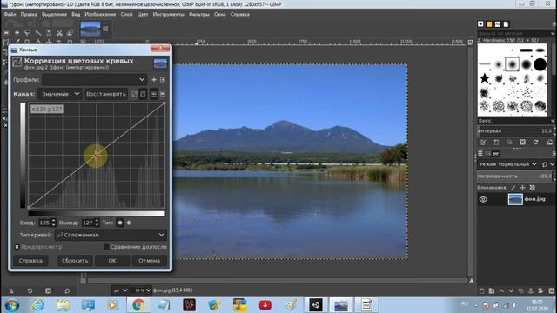
Task: Toggle the Предпросмотр preview checkbox
Action: pos(17,247)
